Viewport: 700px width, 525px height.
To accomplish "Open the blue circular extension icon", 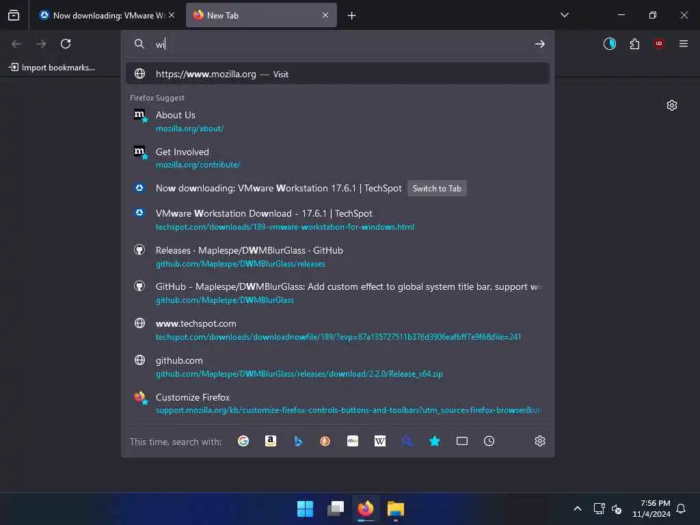I will (609, 44).
